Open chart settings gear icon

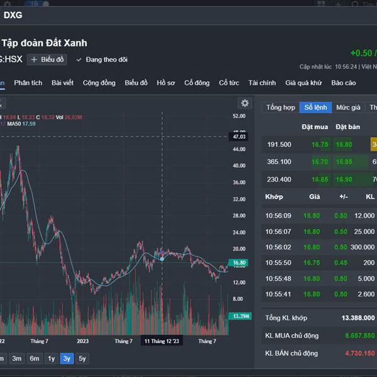244,103
